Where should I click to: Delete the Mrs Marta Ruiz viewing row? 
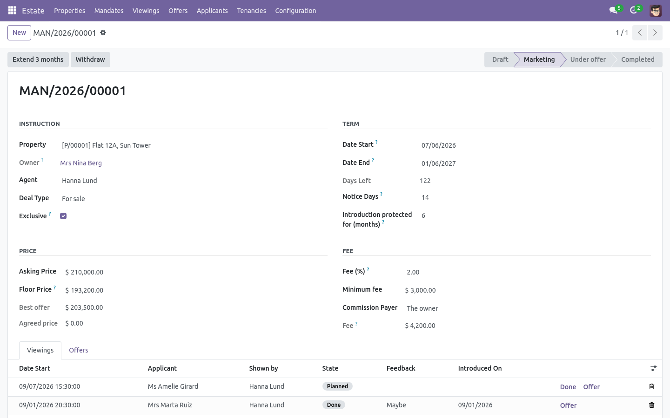[651, 405]
